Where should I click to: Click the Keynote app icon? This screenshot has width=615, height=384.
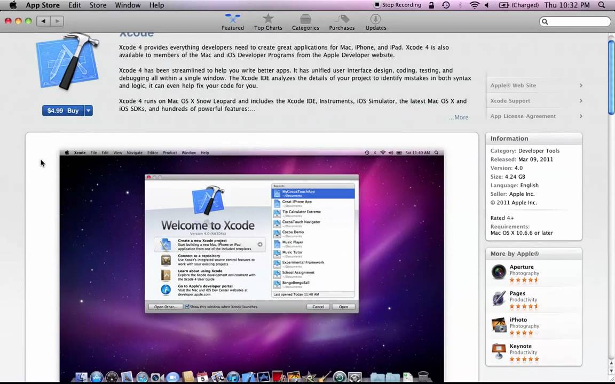click(499, 351)
